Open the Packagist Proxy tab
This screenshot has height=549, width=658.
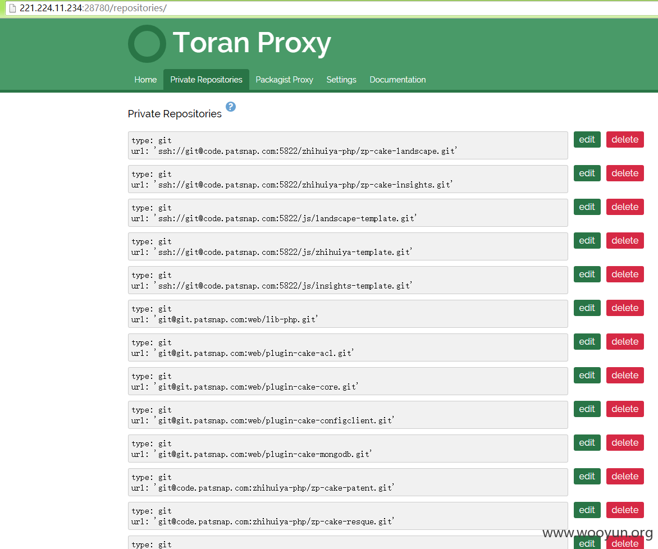pyautogui.click(x=284, y=80)
